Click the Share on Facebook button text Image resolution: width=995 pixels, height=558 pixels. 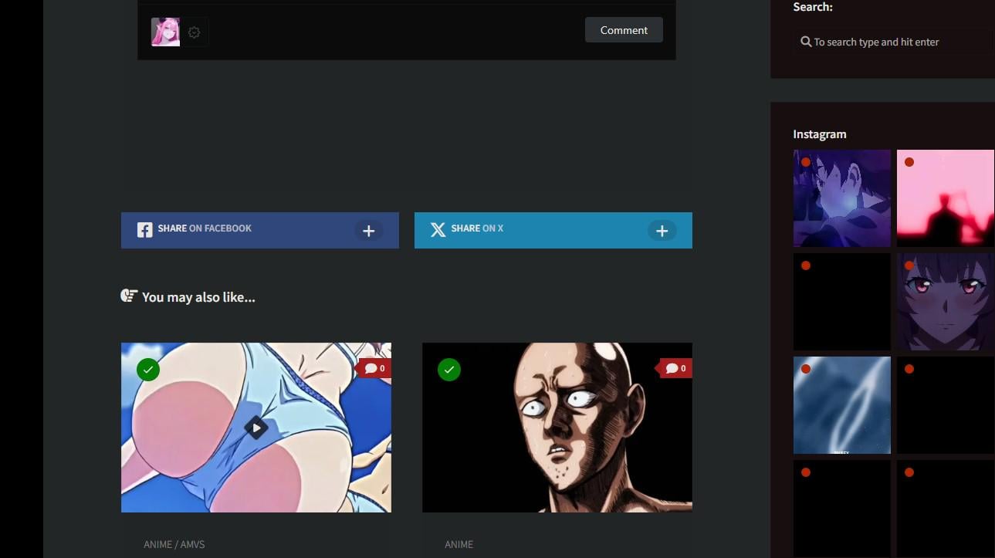click(x=205, y=228)
